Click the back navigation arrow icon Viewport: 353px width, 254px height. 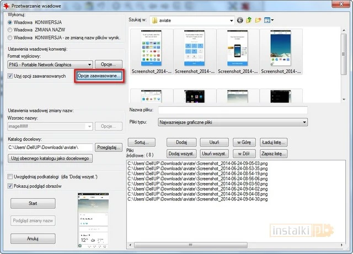click(240, 20)
